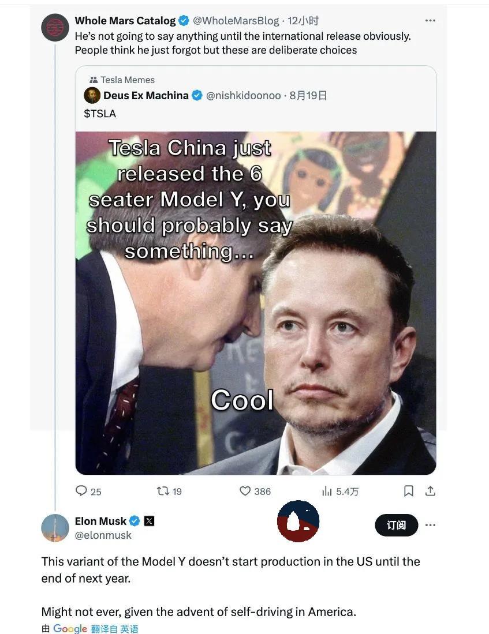Open Elon Musk's profile avatar
The width and height of the screenshot is (489, 634).
(x=55, y=527)
